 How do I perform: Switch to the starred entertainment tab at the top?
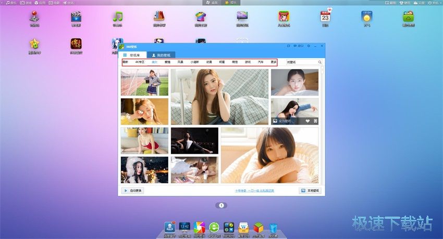[231, 3]
